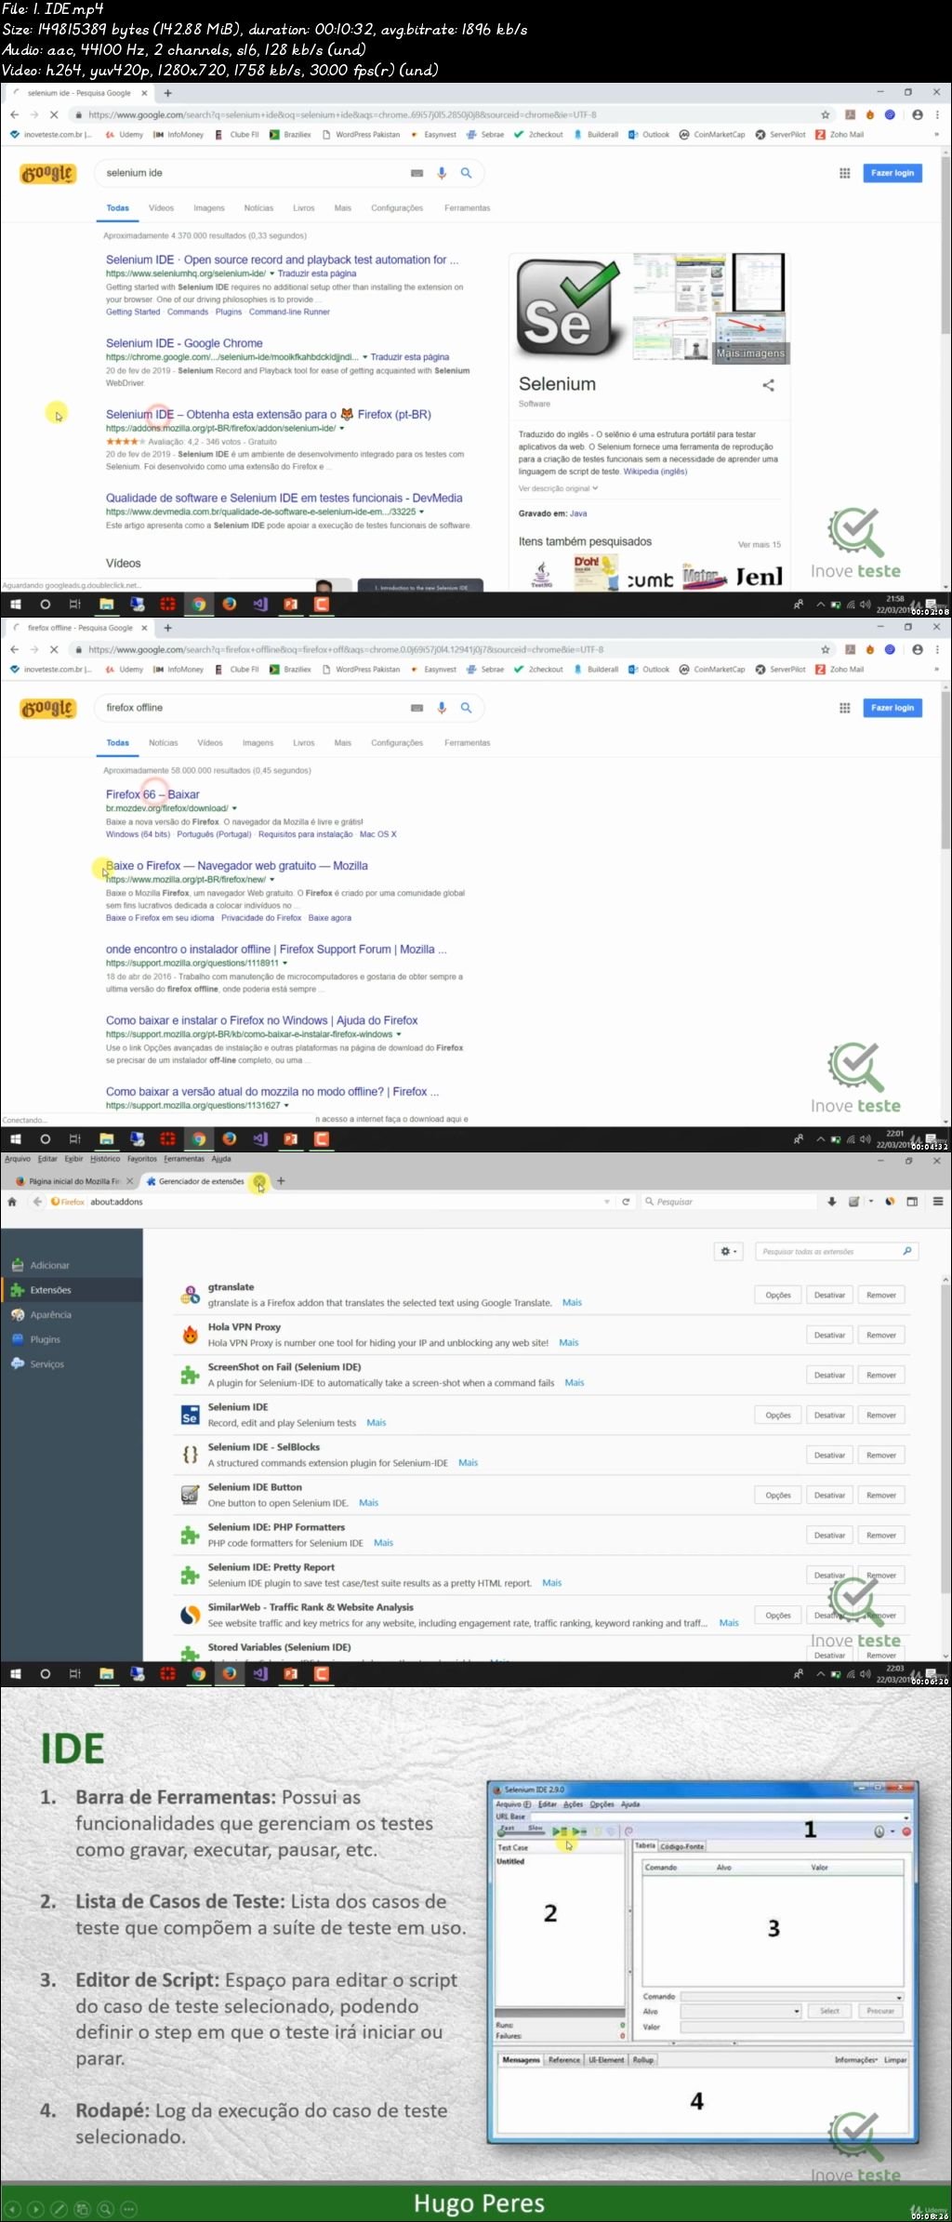
Task: Click the keyboard icon in the "selenium ide" search box
Action: [416, 173]
